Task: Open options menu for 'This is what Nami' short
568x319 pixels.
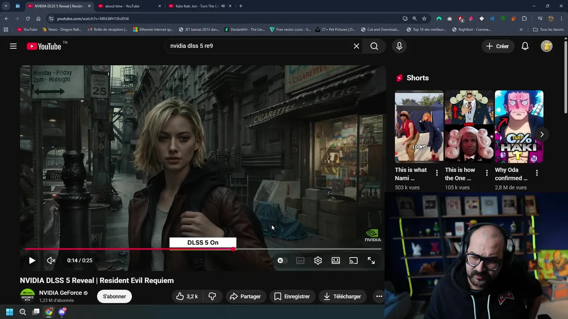Action: click(x=437, y=173)
